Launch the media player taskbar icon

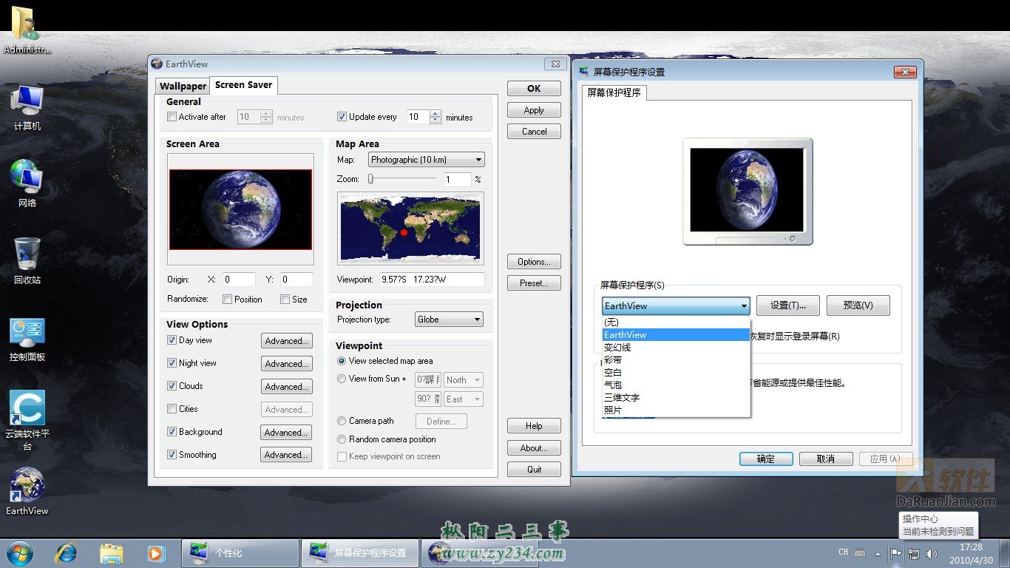pyautogui.click(x=156, y=552)
